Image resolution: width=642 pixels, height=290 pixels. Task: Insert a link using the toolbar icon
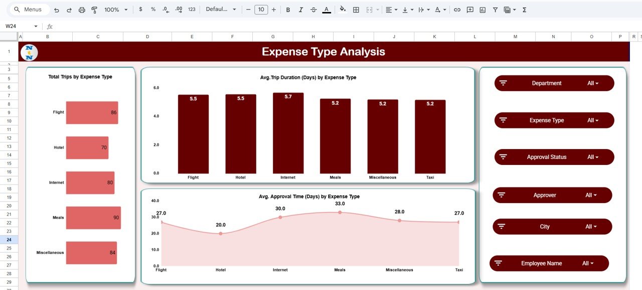[x=457, y=9]
